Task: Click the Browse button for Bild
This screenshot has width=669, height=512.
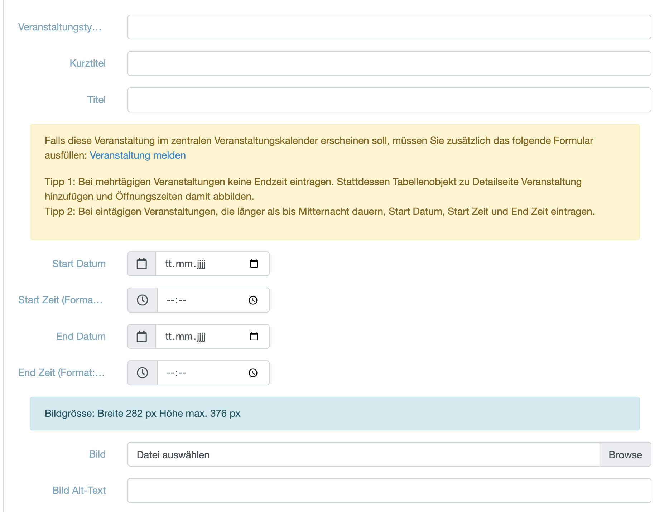Action: 625,455
